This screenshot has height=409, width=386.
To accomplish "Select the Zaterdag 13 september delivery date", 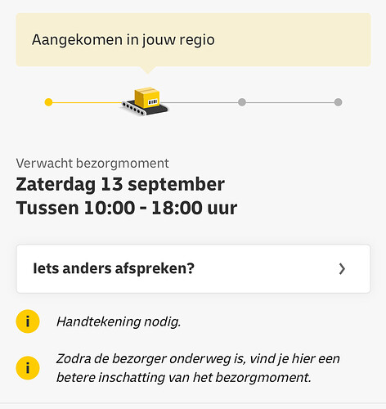I will (120, 184).
